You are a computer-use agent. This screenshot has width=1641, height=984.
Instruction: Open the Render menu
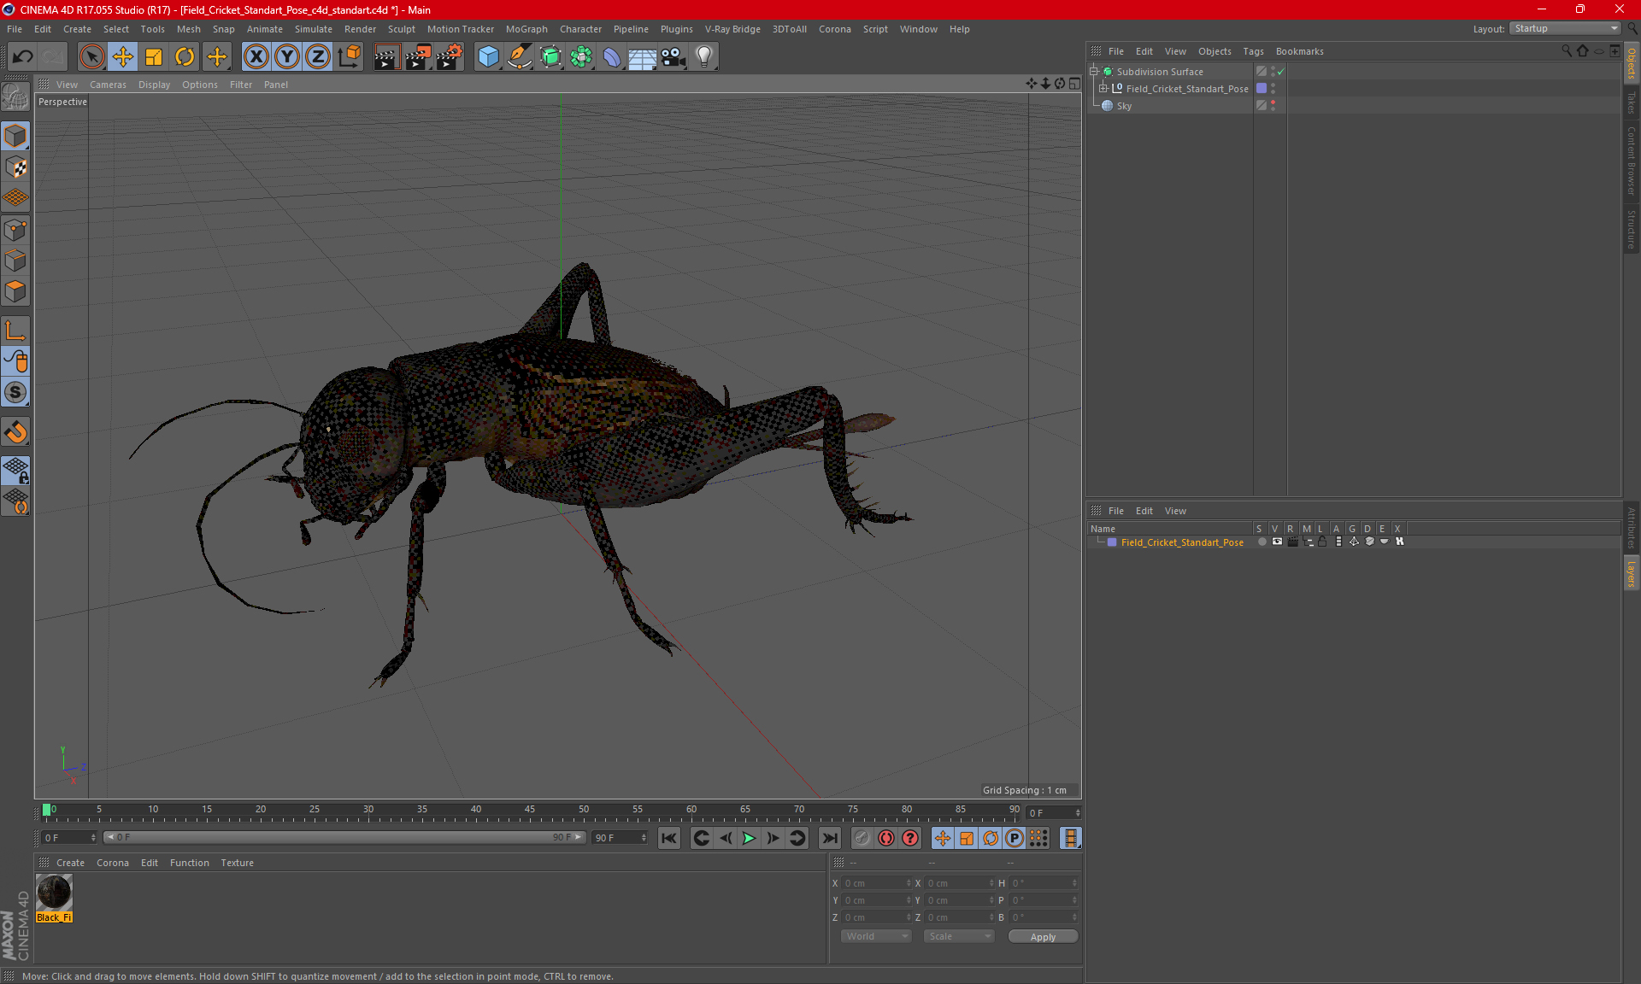pyautogui.click(x=360, y=29)
